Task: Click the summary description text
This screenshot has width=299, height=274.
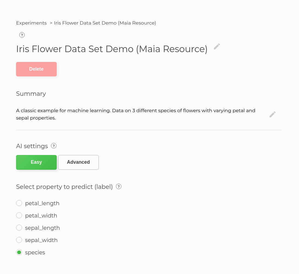Action: (x=136, y=114)
